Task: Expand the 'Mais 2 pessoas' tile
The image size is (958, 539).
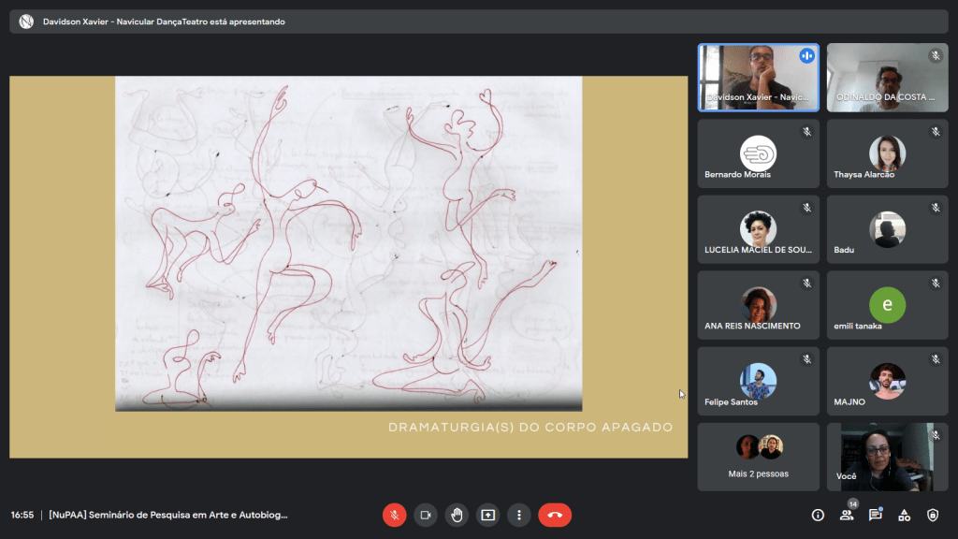Action: 758,457
